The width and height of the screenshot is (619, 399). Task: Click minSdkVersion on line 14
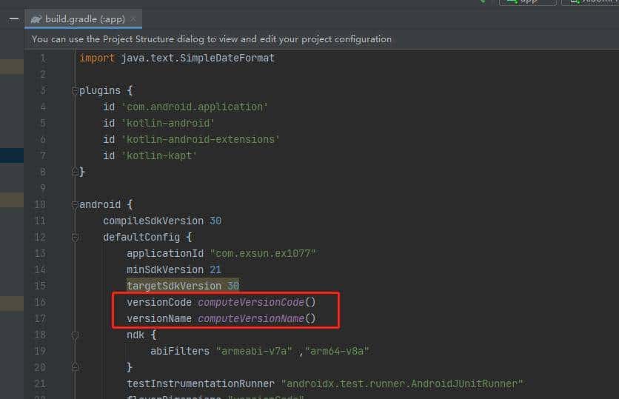[x=165, y=269]
